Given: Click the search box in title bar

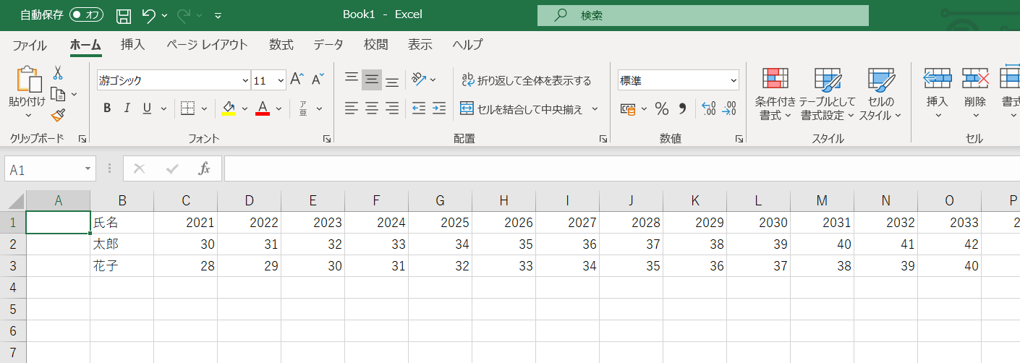Looking at the screenshot, I should [x=702, y=15].
